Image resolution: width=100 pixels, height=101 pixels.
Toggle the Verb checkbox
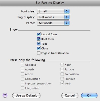point(62,84)
